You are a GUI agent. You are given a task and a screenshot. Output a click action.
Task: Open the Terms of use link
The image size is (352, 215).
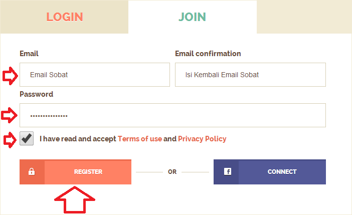tap(139, 139)
